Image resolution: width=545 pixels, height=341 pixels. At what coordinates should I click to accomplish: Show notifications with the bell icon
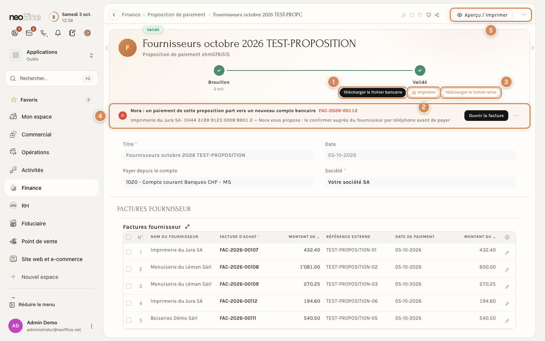pos(58,33)
